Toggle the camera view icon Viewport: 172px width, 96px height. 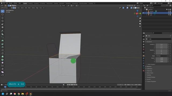click(140, 24)
